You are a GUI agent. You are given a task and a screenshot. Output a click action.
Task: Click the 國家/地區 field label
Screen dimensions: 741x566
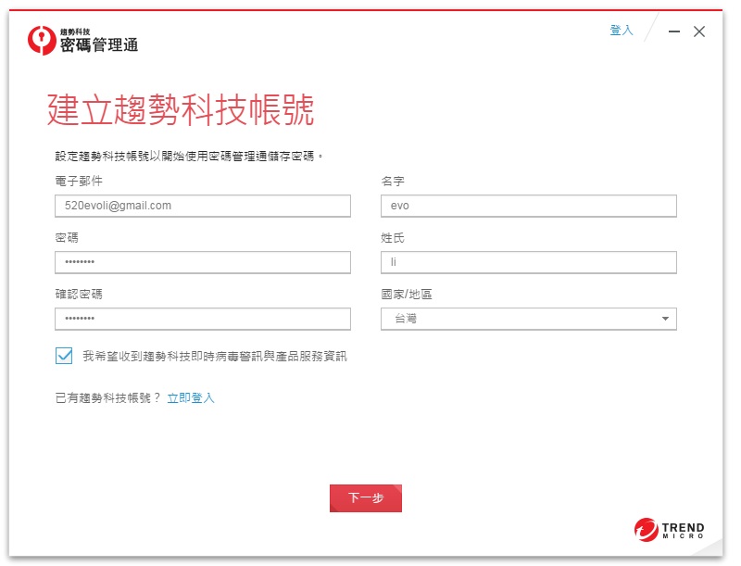coord(407,295)
